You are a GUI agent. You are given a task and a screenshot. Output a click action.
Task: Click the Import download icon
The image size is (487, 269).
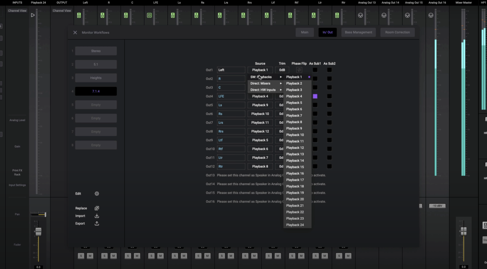pos(97,216)
